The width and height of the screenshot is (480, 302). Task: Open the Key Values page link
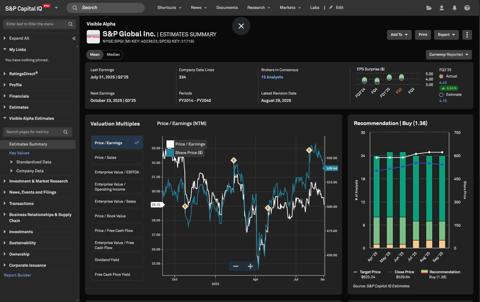point(19,153)
